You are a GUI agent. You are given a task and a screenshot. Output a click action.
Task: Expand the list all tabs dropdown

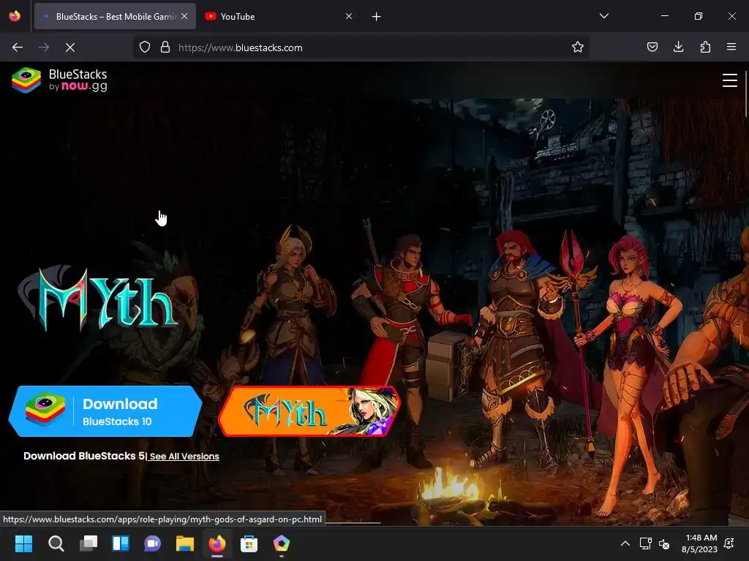coord(603,16)
